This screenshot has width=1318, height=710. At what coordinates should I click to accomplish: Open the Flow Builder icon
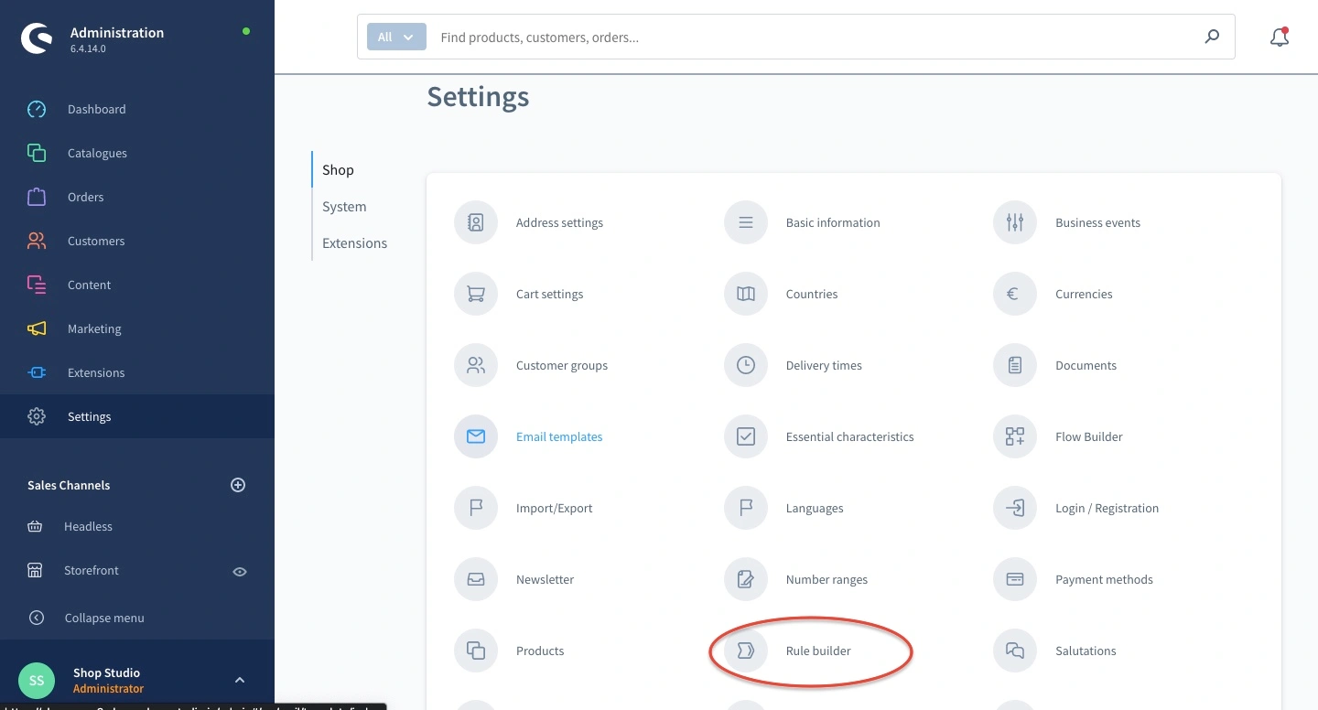[1014, 436]
